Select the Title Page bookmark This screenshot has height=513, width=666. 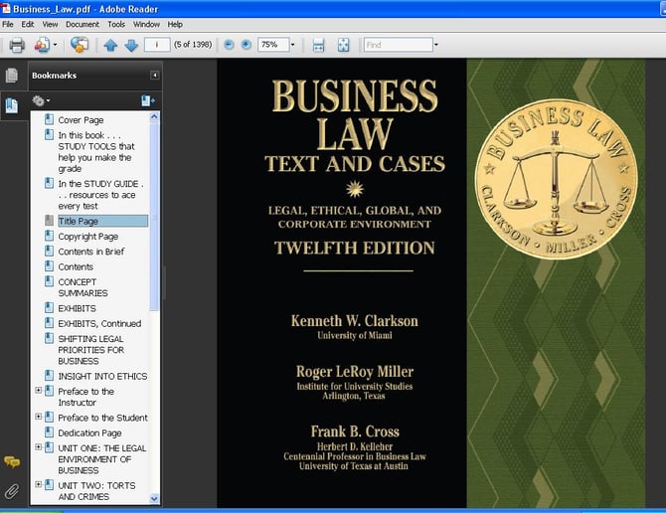pos(102,221)
